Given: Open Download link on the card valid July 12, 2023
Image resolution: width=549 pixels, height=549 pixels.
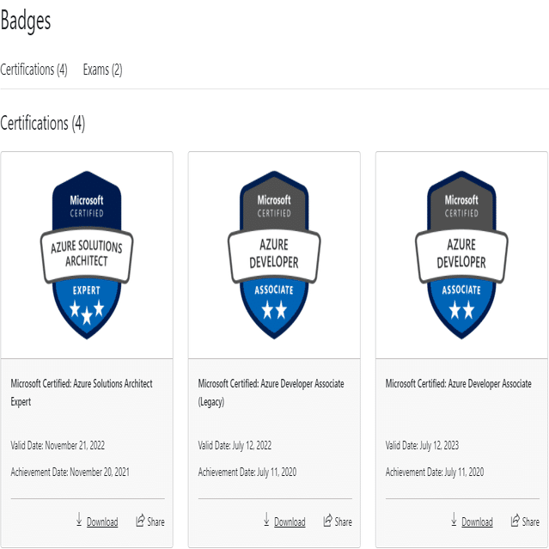Looking at the screenshot, I should (x=477, y=522).
